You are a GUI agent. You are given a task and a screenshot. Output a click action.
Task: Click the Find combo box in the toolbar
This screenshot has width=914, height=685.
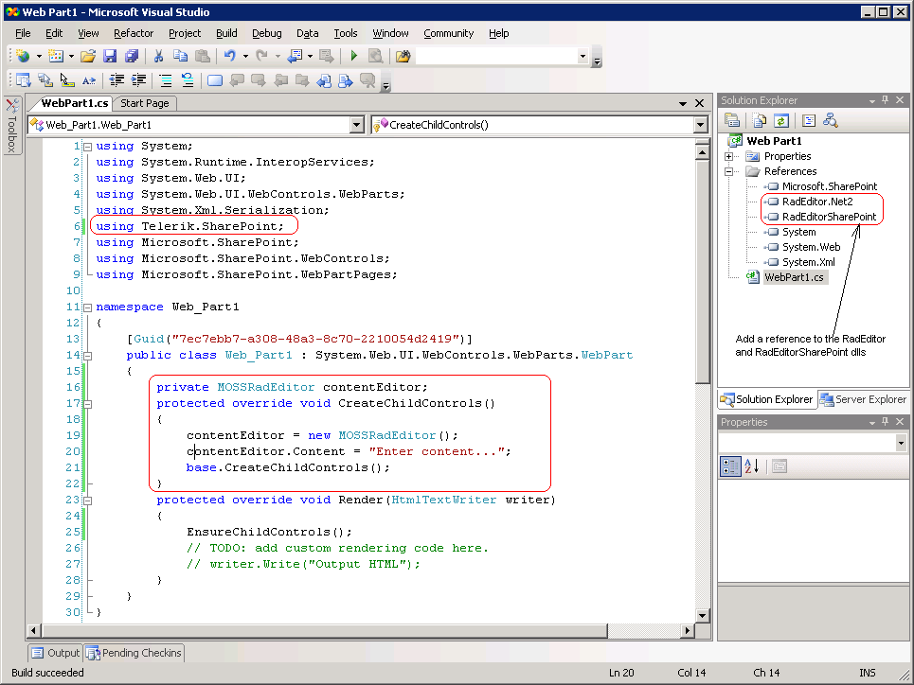pyautogui.click(x=501, y=56)
